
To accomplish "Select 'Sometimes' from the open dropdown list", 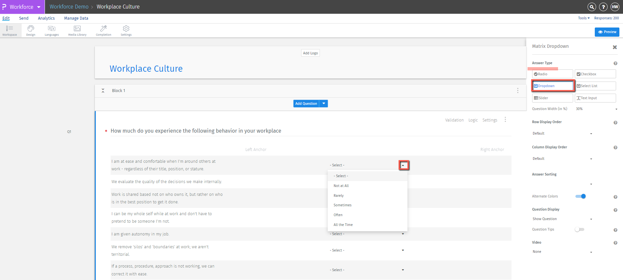I will click(x=343, y=205).
